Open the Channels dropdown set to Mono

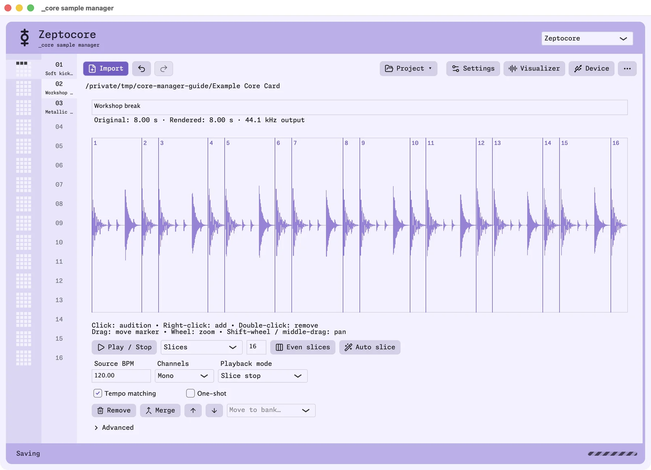184,376
